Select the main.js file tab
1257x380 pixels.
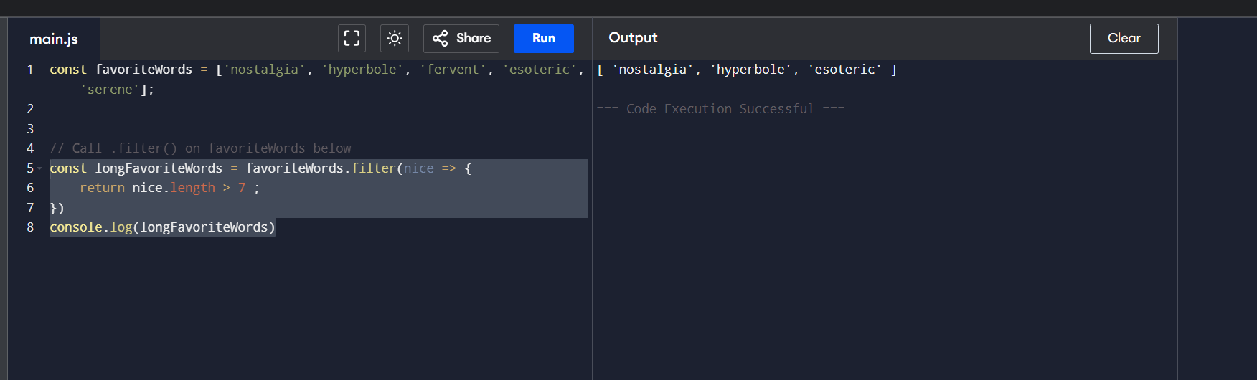pyautogui.click(x=54, y=39)
